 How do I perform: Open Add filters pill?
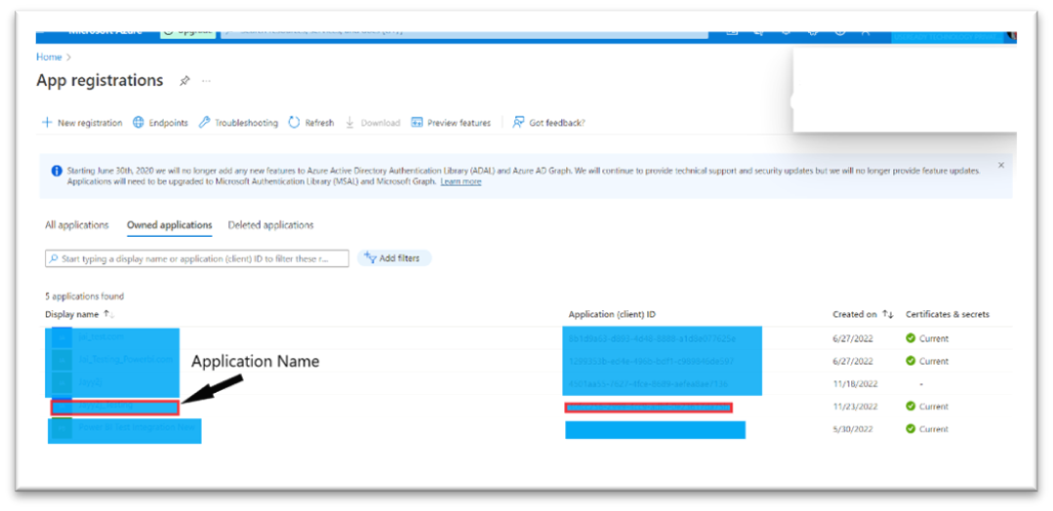coord(393,257)
